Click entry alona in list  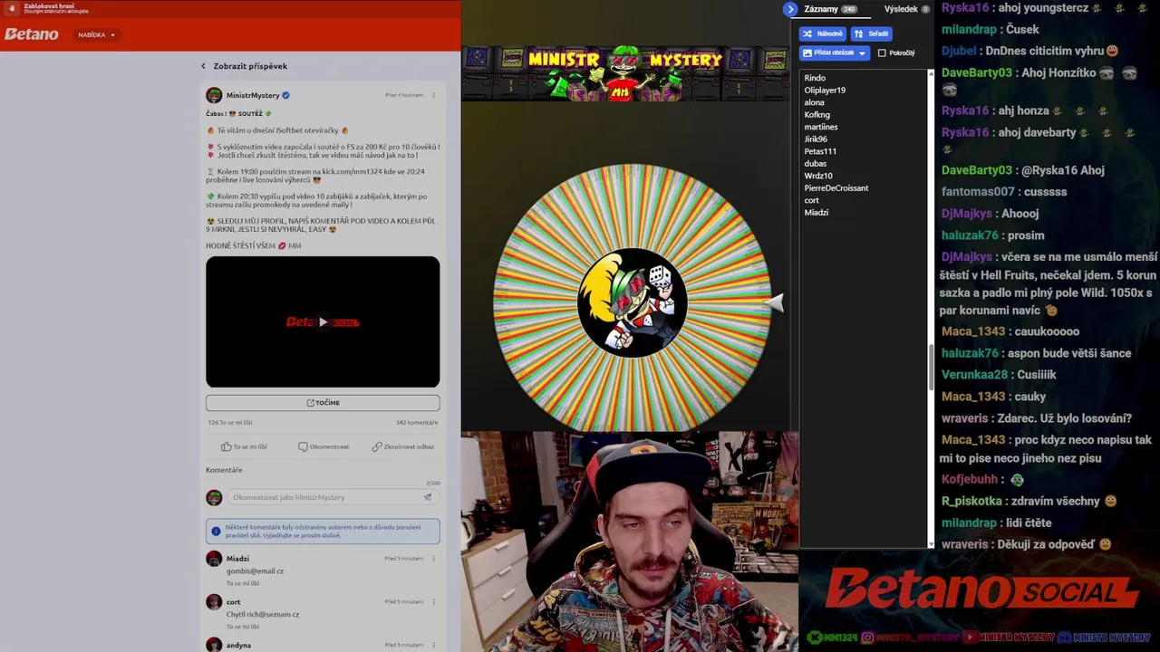[x=814, y=102]
